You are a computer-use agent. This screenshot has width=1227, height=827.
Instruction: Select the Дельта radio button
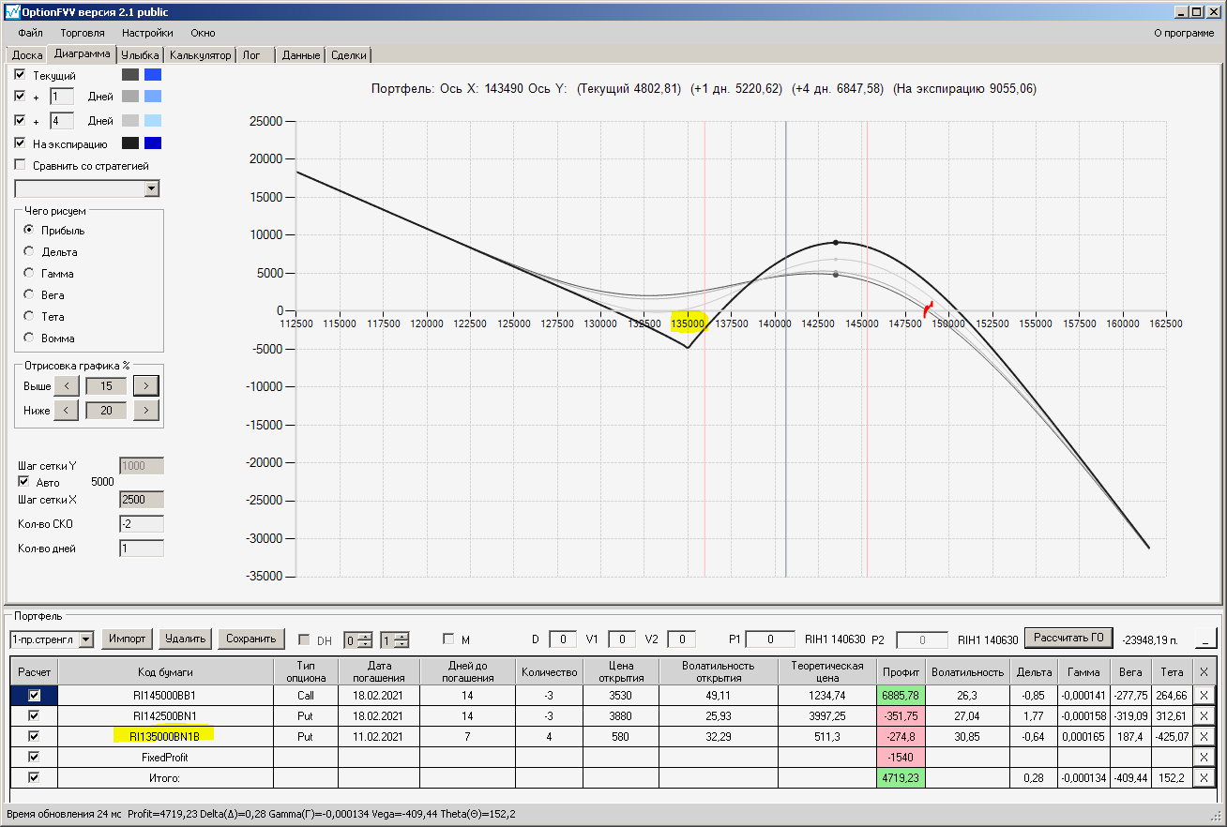[x=29, y=251]
